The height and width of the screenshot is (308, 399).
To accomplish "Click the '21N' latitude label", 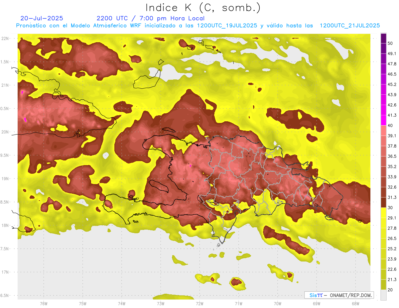I will coord(5,85).
